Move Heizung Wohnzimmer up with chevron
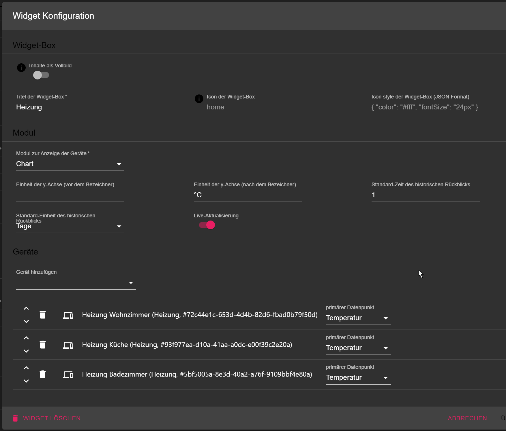The width and height of the screenshot is (506, 431). (x=26, y=308)
